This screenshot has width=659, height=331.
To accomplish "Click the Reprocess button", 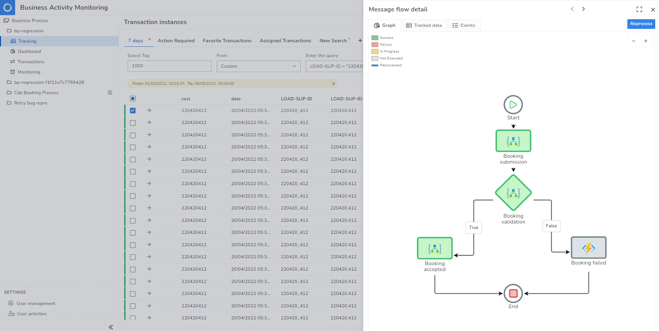I will pyautogui.click(x=641, y=24).
